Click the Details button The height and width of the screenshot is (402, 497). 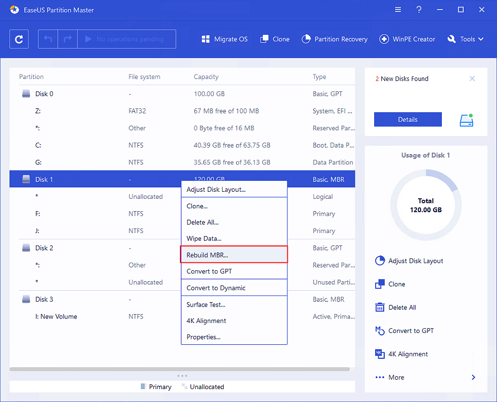coord(408,119)
